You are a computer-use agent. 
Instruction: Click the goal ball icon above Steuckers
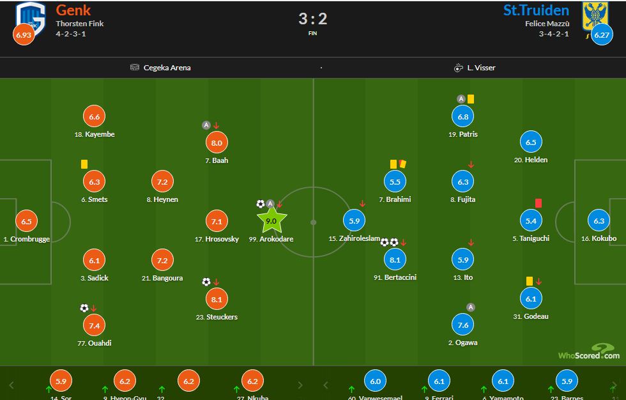206,281
